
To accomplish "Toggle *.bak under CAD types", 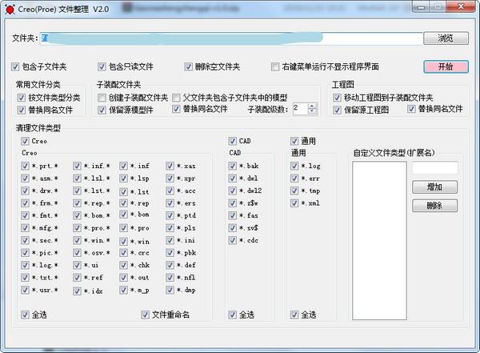I will [232, 166].
